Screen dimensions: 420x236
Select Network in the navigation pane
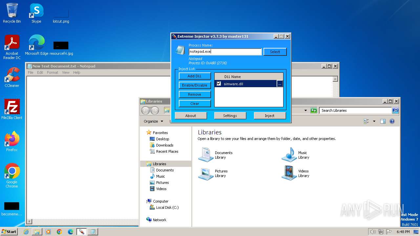pos(159,220)
